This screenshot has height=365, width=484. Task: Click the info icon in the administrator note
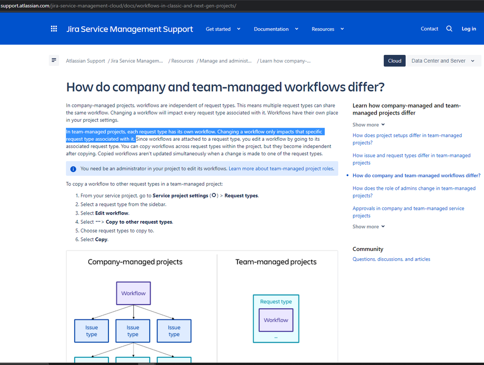pos(73,169)
